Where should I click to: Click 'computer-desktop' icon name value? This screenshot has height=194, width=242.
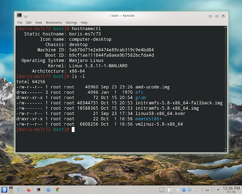[90, 39]
